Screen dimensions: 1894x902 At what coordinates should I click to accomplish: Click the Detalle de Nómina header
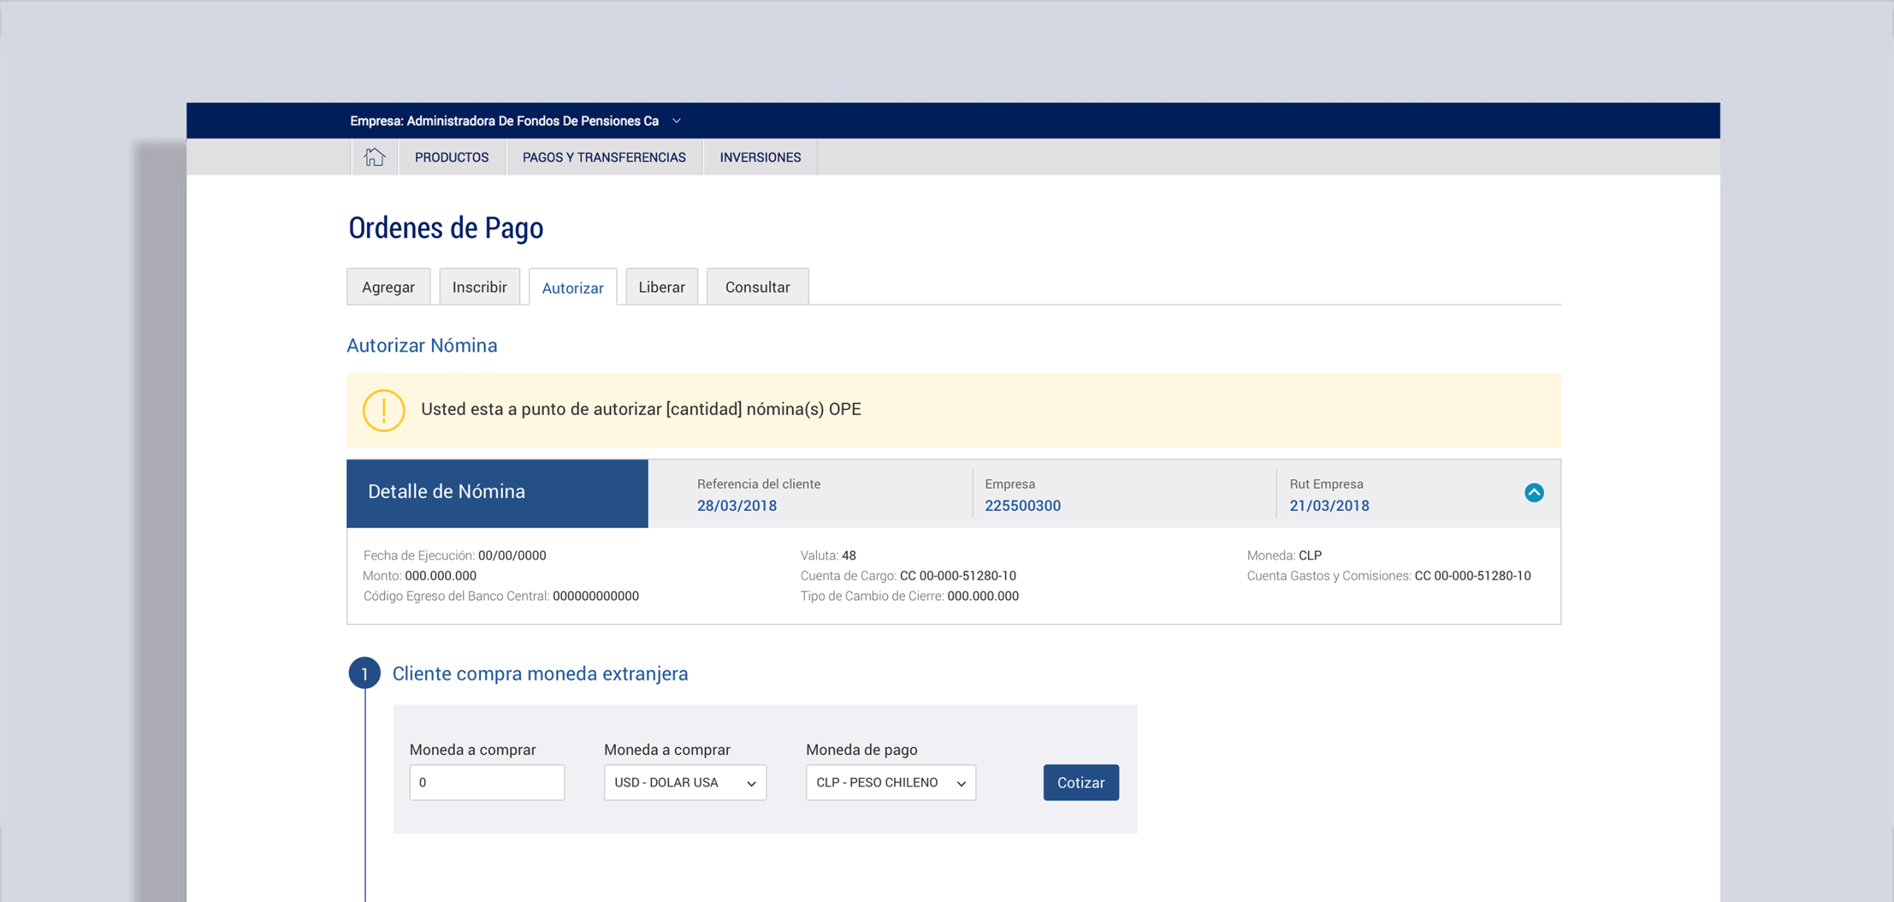(497, 493)
